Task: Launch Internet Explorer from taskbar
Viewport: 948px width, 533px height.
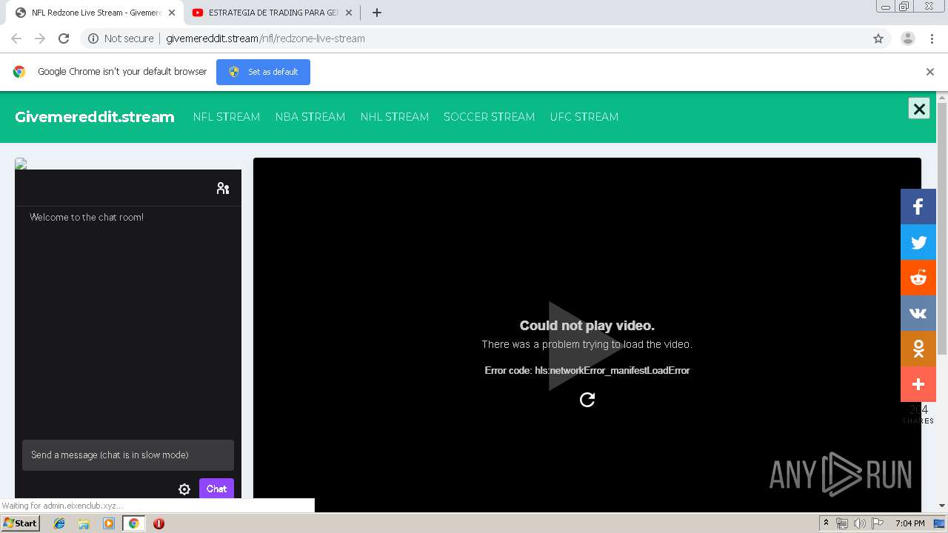Action: [59, 523]
